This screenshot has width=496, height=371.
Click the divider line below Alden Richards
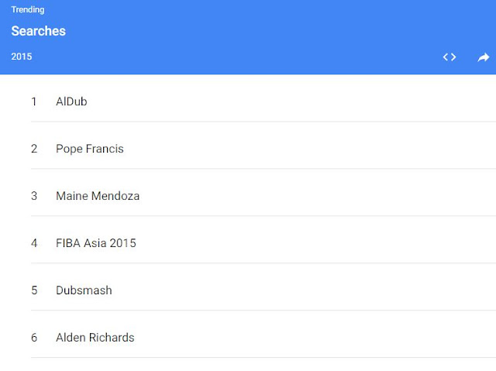click(263, 358)
